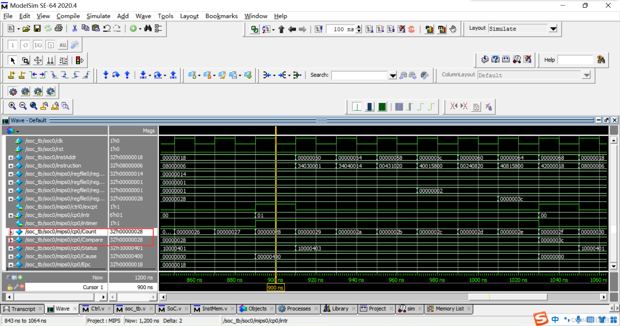Click the Insert Cursor icon
This screenshot has width=620, height=326.
(x=11, y=75)
